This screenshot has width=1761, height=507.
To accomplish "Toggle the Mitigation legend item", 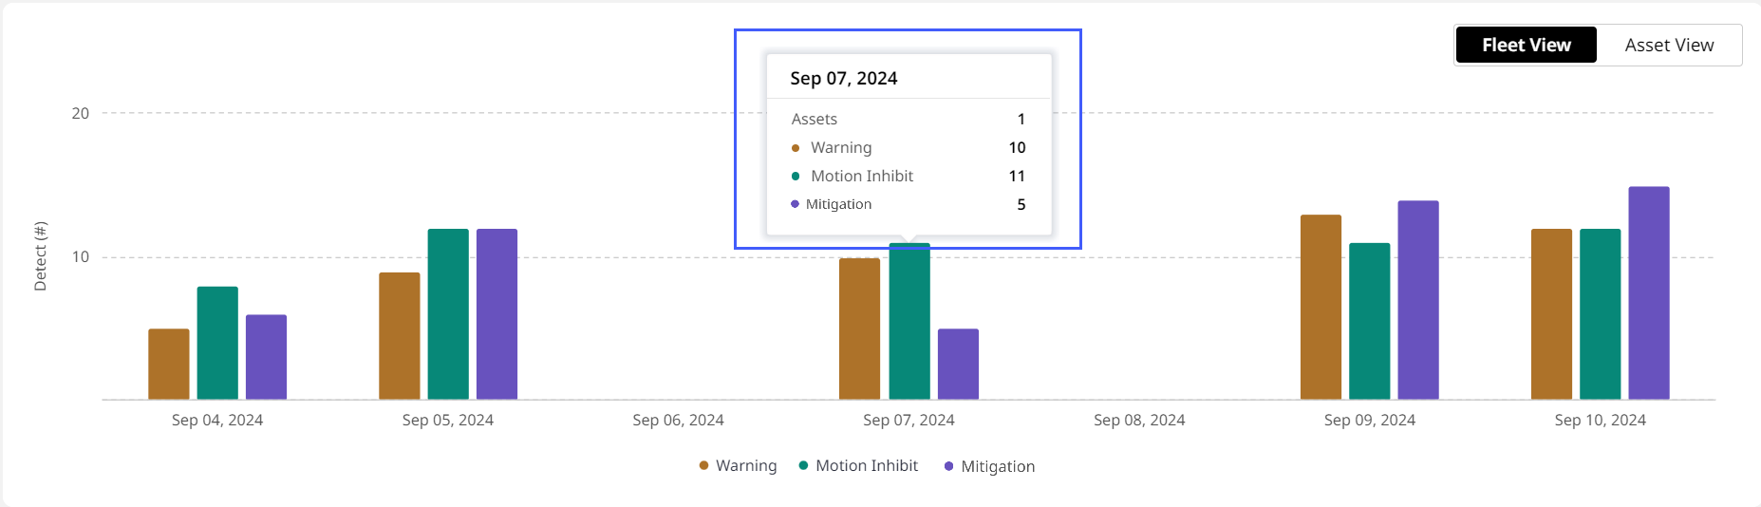I will pos(989,466).
